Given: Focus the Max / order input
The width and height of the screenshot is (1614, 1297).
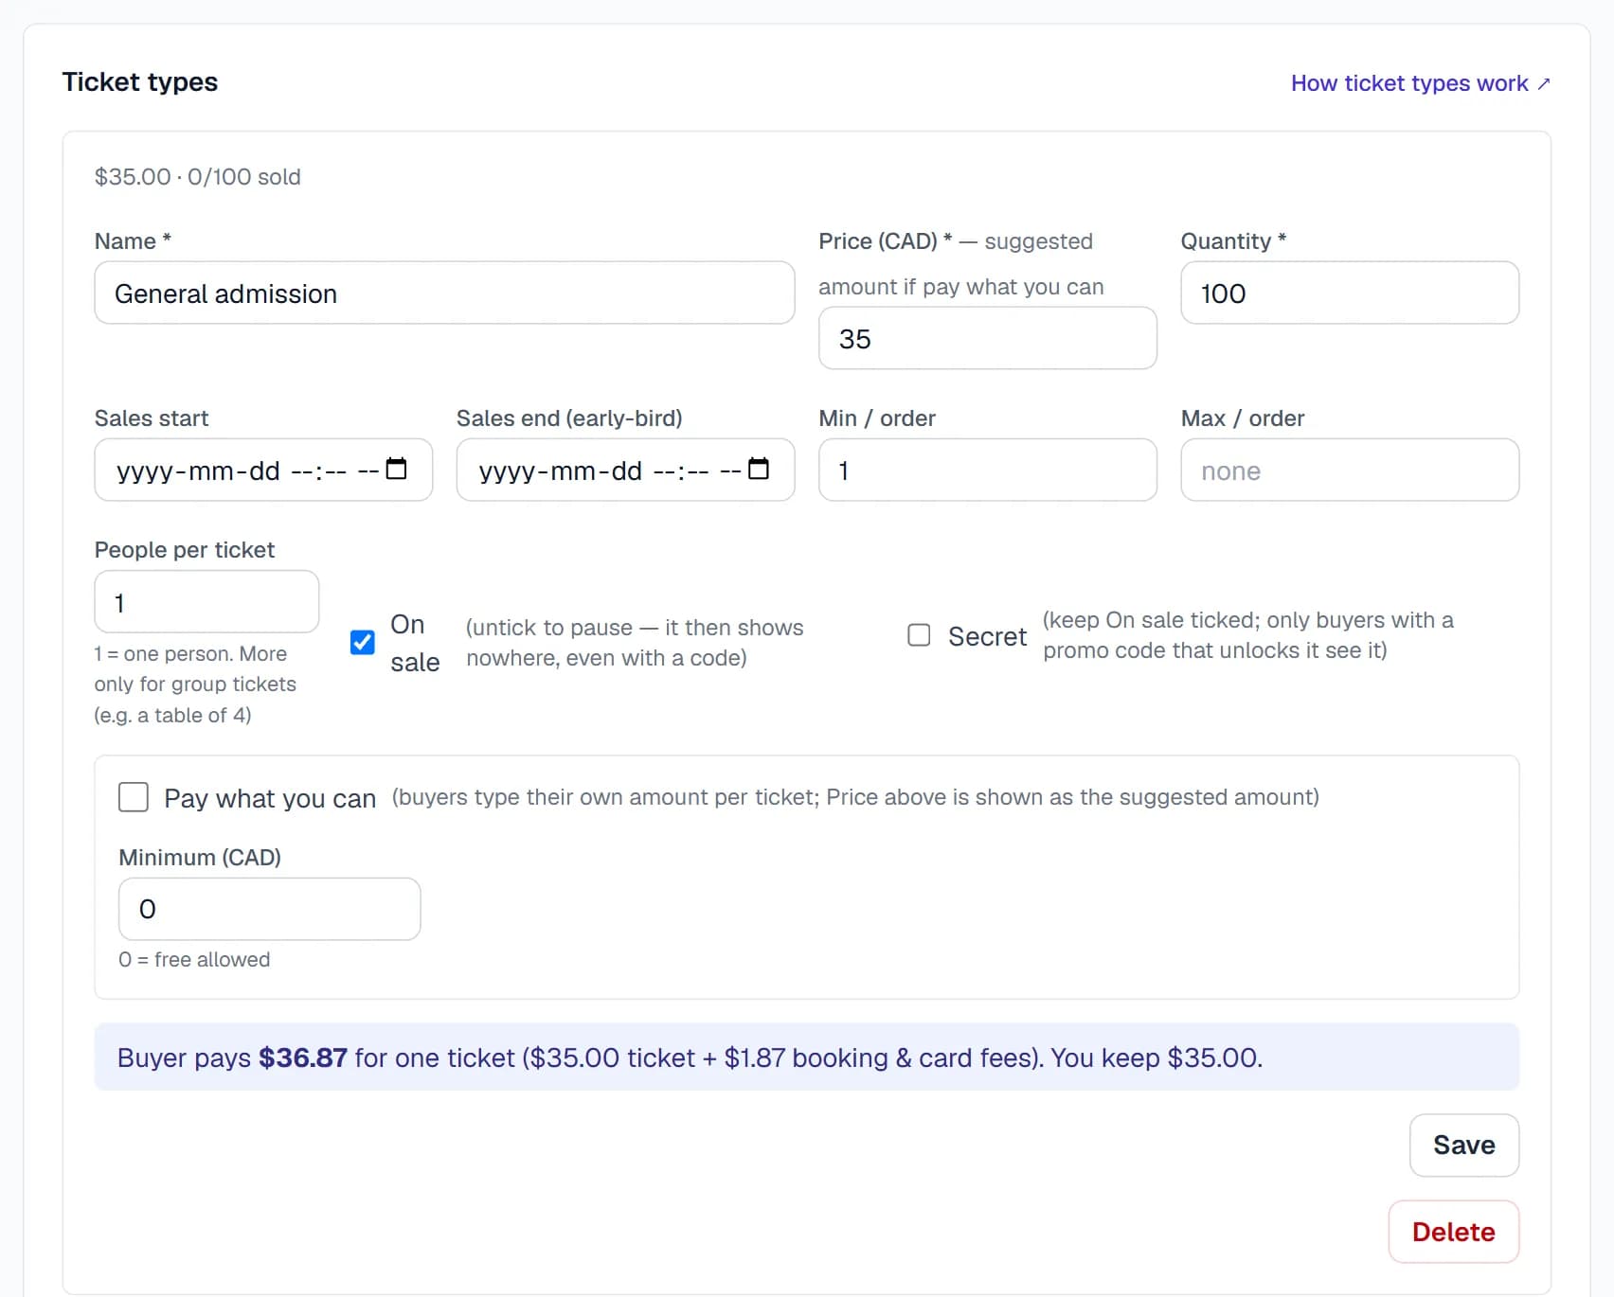Looking at the screenshot, I should pos(1350,470).
